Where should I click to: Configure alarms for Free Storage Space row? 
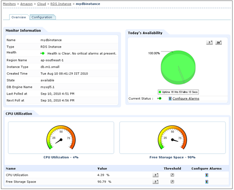207,182
